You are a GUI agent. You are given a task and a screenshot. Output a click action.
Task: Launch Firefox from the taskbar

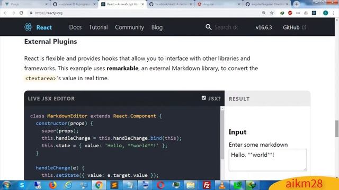coord(52,185)
